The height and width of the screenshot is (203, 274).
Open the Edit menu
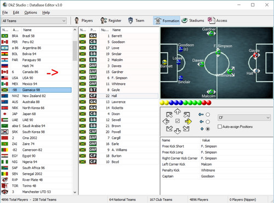tap(16, 13)
